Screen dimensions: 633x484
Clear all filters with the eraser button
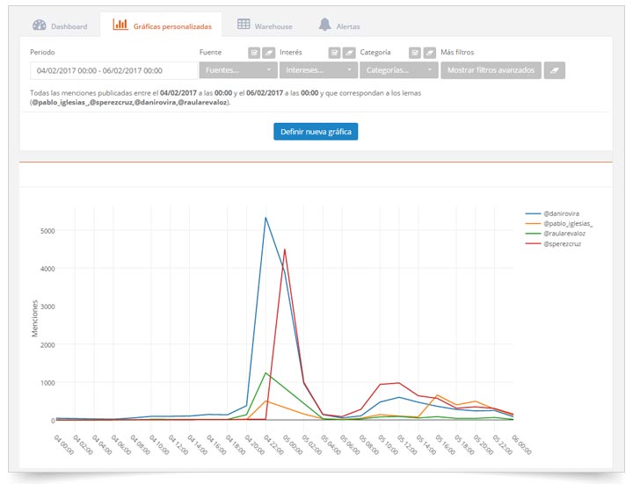click(554, 70)
